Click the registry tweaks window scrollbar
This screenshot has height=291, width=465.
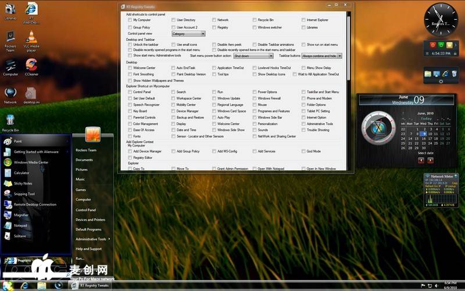pos(349,58)
